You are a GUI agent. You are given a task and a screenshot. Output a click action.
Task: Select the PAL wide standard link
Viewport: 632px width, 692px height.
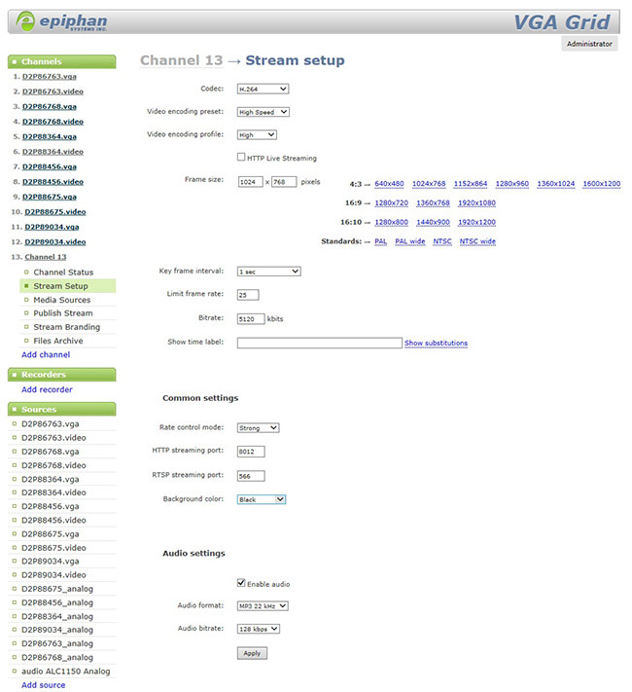coord(409,241)
